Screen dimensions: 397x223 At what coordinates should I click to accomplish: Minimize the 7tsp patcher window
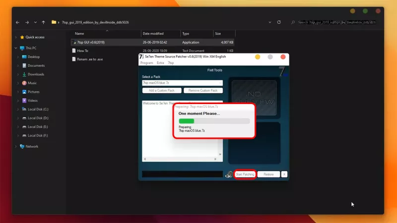tap(258, 57)
